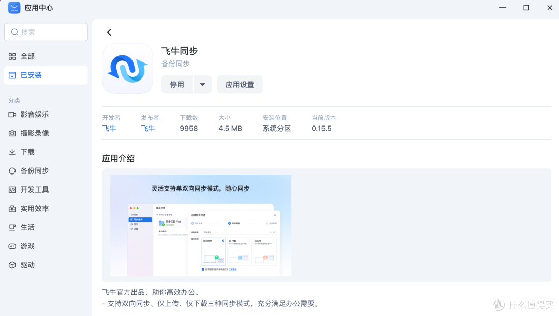
Task: Click the 影音娱乐 video camera icon
Action: coord(12,115)
